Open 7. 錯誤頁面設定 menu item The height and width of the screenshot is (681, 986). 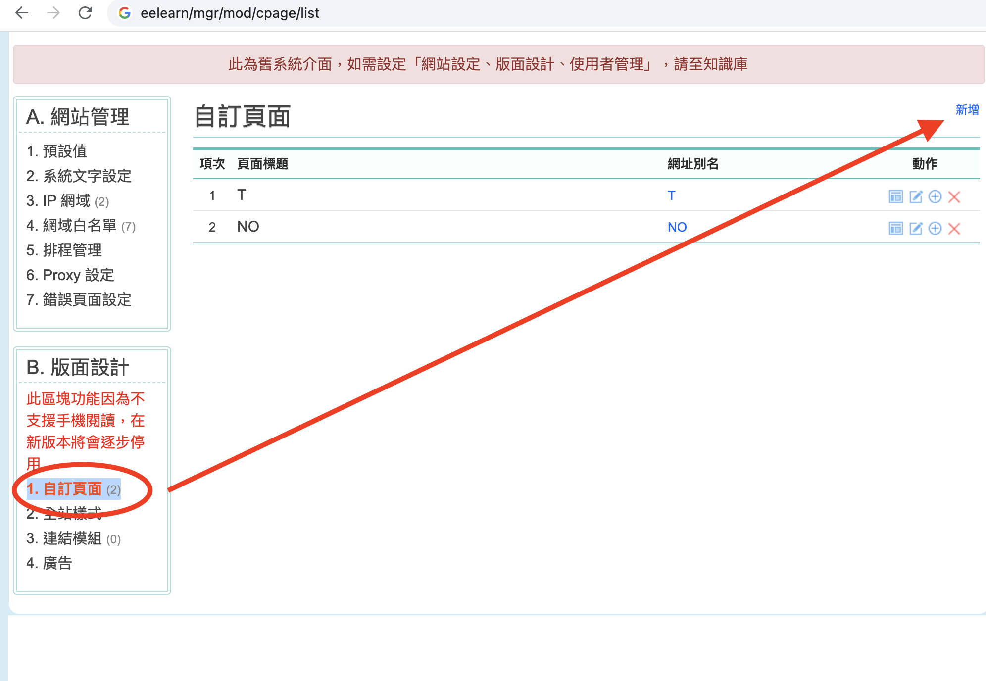point(79,299)
